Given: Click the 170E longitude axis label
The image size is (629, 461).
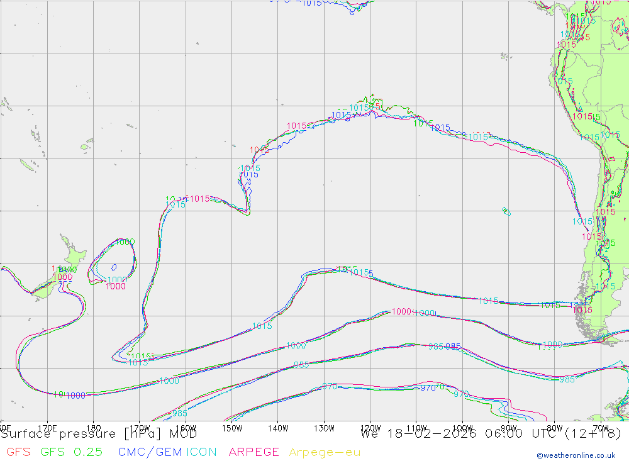Looking at the screenshot, I should 47,428.
